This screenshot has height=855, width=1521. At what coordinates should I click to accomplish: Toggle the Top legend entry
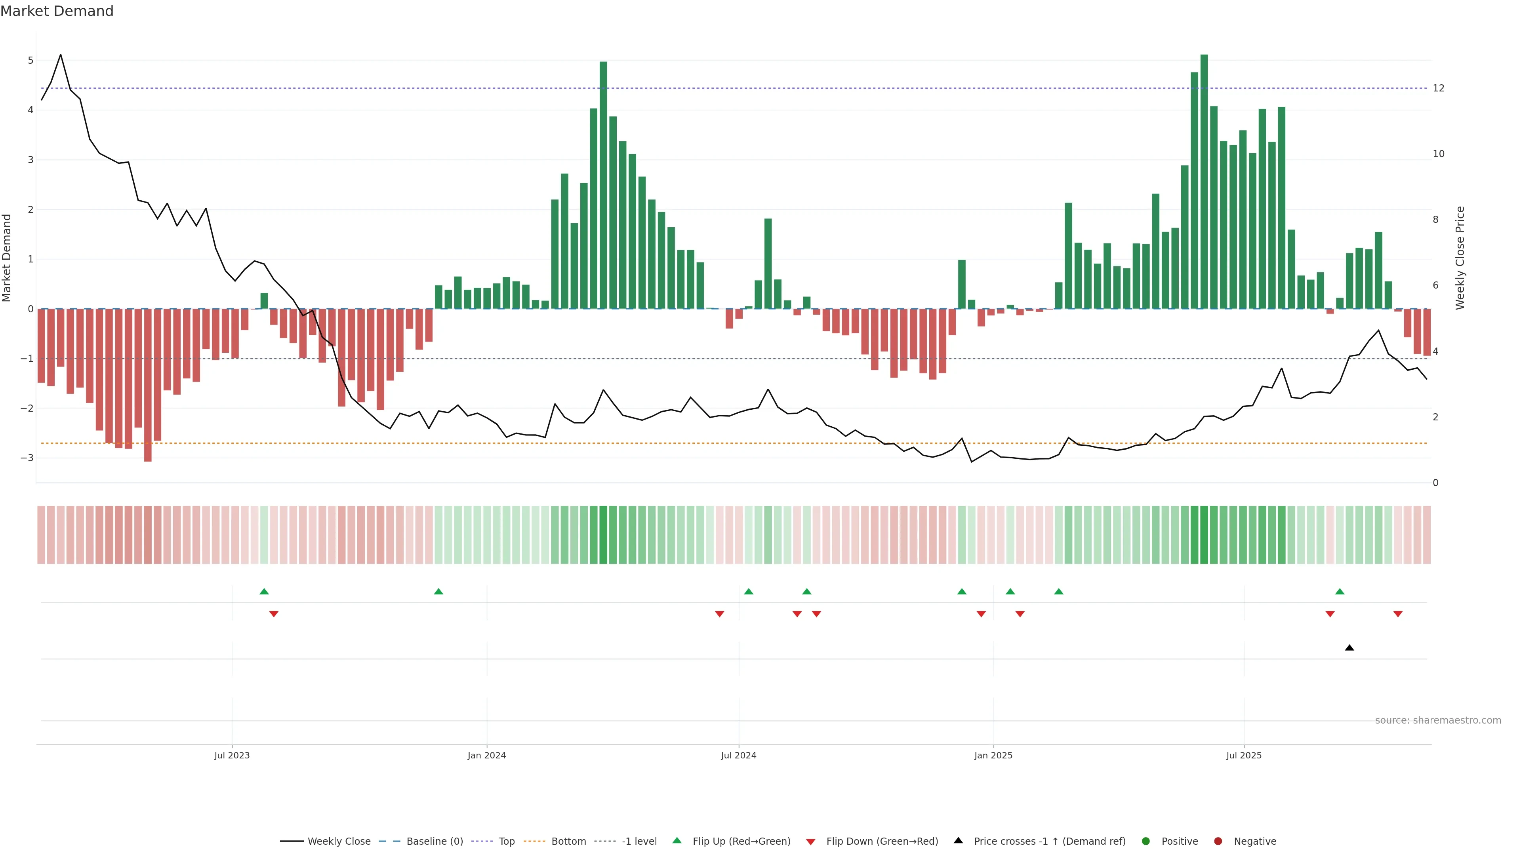click(x=506, y=841)
